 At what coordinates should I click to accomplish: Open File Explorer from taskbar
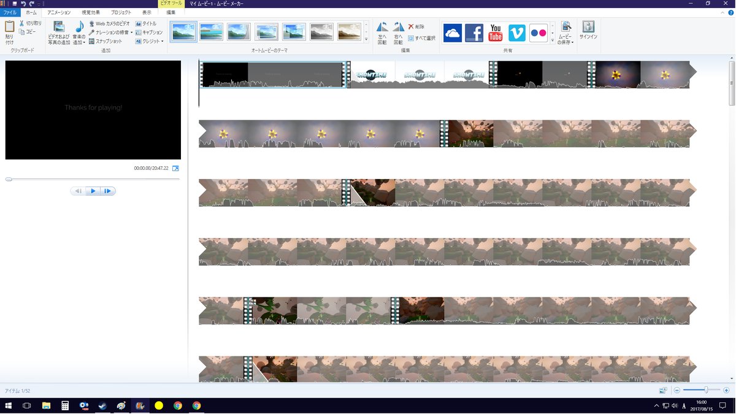coord(46,405)
